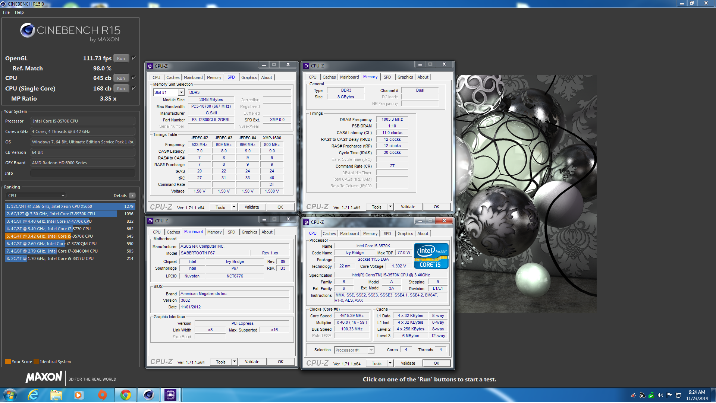Select the highlighted i5-3570K ranking entry
716x403 pixels.
tap(70, 236)
